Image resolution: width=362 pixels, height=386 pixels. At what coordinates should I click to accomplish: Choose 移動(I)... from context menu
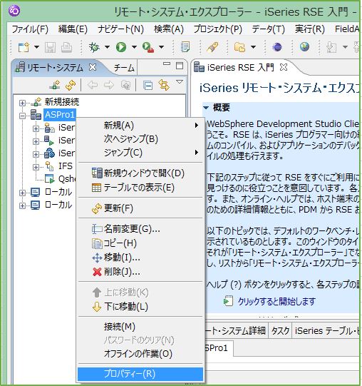point(140,258)
